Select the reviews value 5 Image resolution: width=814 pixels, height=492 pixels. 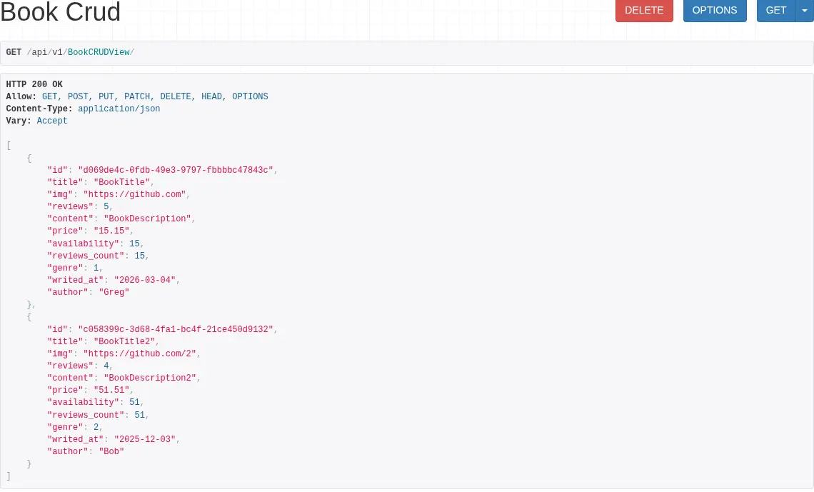[x=106, y=206]
